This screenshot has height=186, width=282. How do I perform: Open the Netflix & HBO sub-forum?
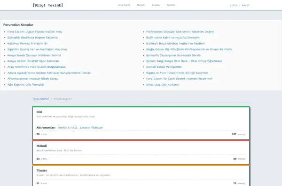67,128
